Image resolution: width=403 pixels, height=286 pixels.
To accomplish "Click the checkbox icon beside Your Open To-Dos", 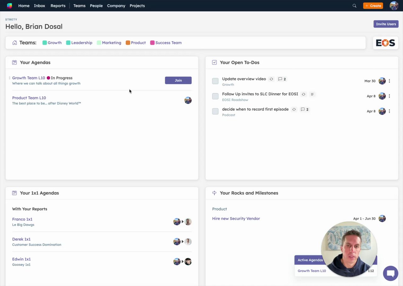I will pyautogui.click(x=214, y=62).
